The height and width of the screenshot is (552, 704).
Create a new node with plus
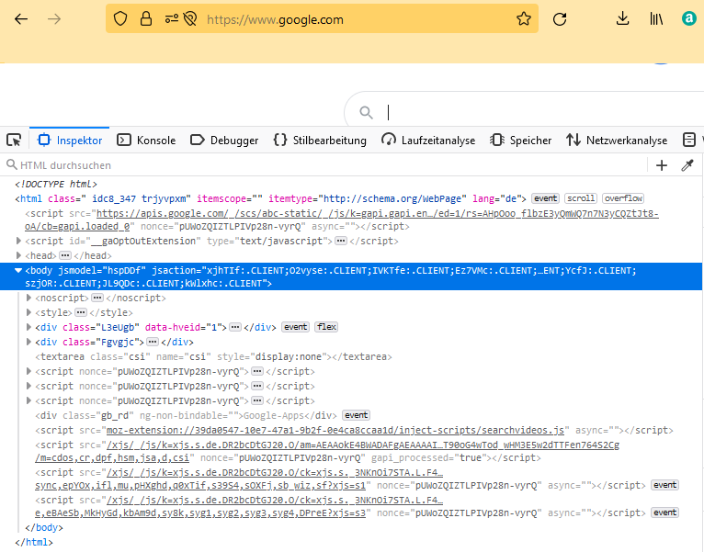(x=662, y=165)
